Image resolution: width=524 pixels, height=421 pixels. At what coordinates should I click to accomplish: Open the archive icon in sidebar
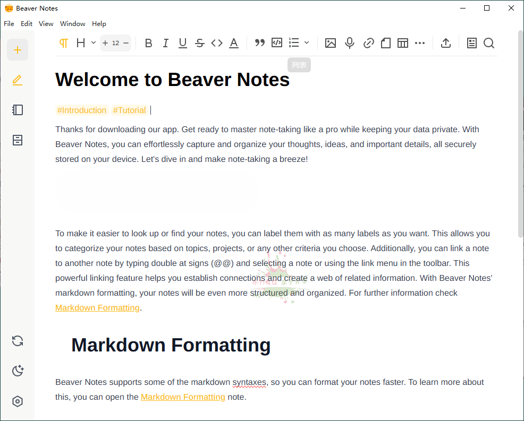pyautogui.click(x=18, y=140)
